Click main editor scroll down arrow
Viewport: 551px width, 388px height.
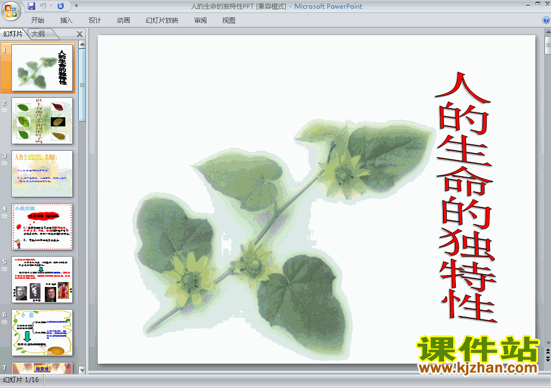[548, 343]
